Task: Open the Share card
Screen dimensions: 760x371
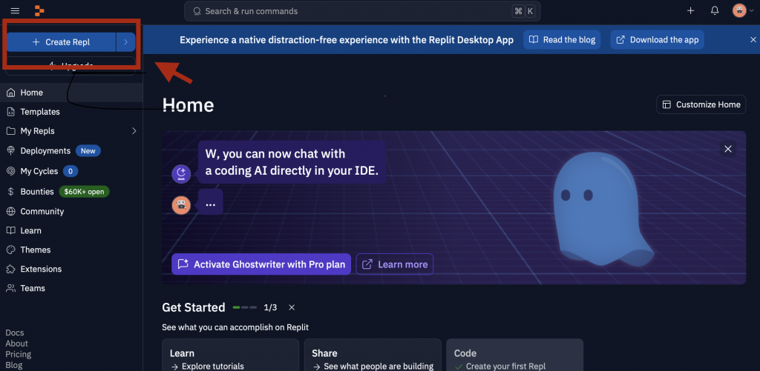Action: pyautogui.click(x=373, y=355)
